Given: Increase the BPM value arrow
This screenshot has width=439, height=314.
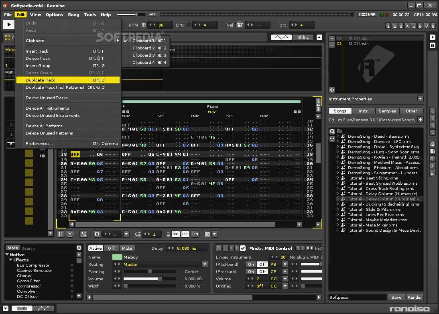Looking at the screenshot, I should pos(154,25).
